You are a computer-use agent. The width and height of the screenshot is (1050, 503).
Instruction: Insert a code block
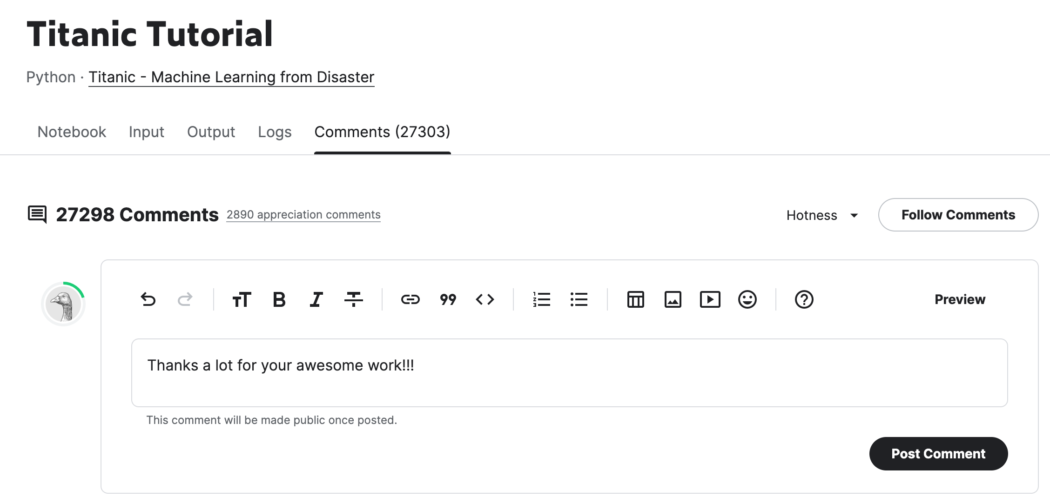click(485, 299)
